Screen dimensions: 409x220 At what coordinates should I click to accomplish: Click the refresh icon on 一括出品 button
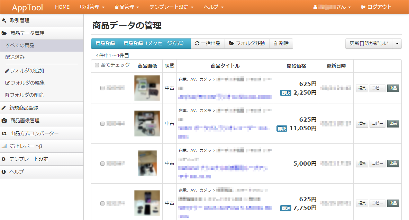pyautogui.click(x=197, y=44)
